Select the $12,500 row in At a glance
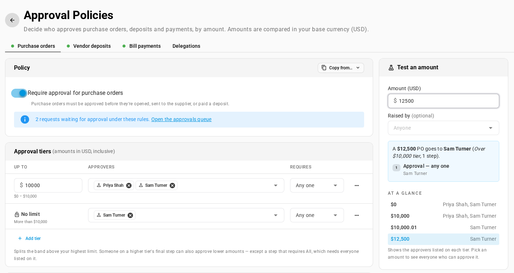This screenshot has height=273, width=514. pyautogui.click(x=444, y=239)
